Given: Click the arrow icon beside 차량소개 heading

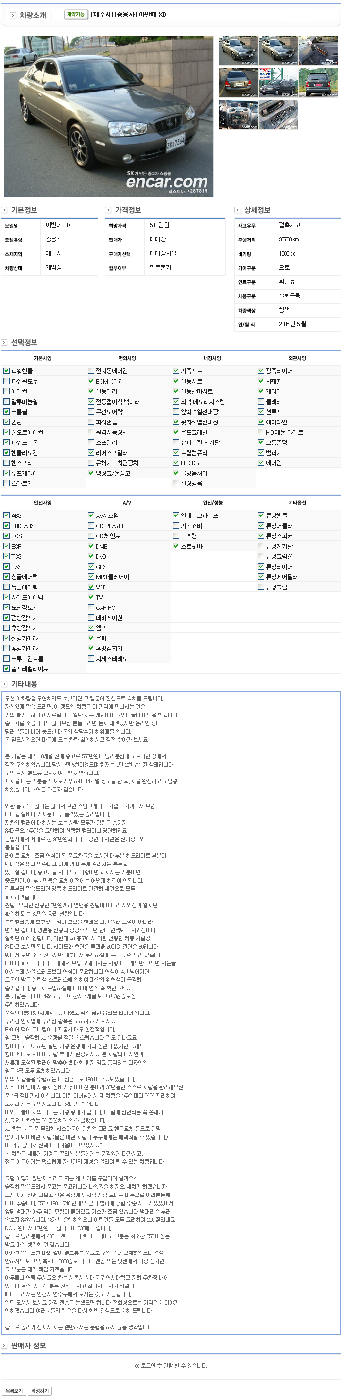Looking at the screenshot, I should (13, 15).
